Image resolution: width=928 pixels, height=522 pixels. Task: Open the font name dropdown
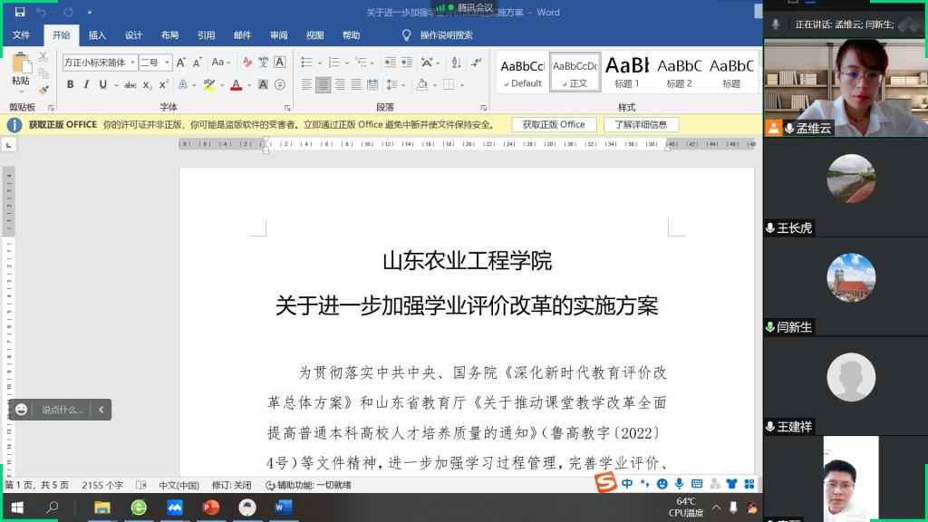133,63
